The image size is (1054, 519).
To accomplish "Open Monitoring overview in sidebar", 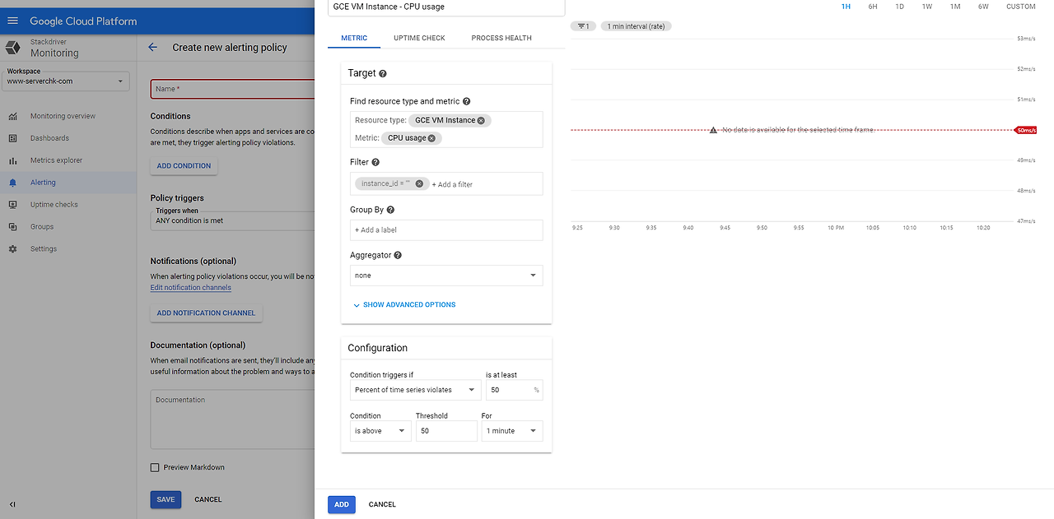I will pyautogui.click(x=63, y=116).
